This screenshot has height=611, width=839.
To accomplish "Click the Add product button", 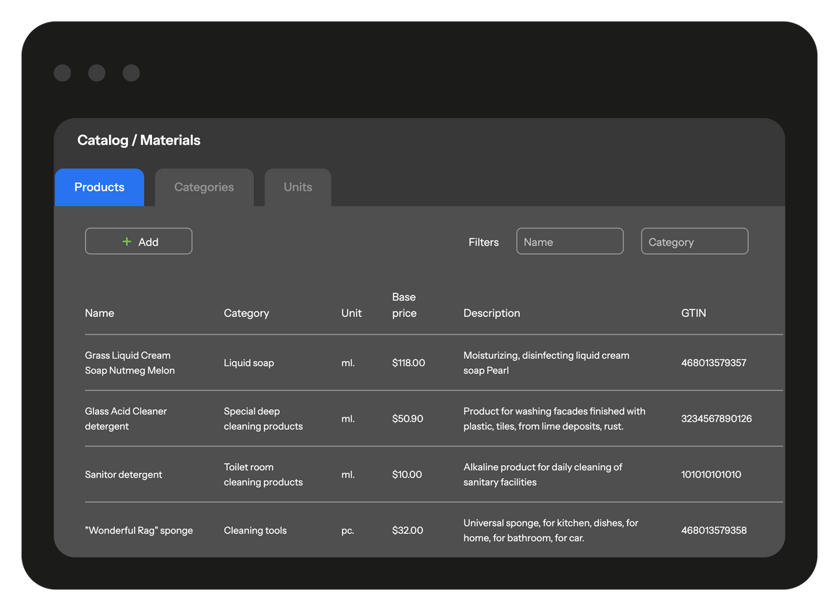I will [139, 242].
